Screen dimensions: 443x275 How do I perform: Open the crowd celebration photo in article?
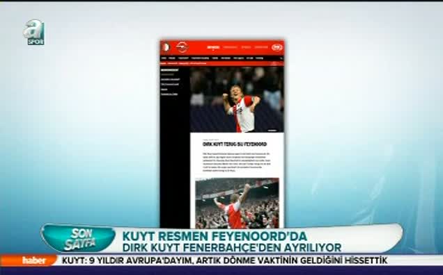click(x=237, y=203)
